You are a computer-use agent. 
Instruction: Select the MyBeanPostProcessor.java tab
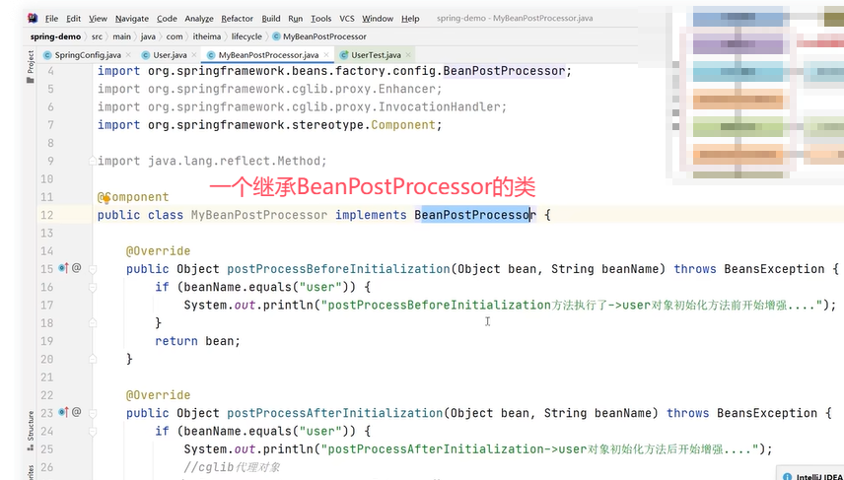click(268, 55)
